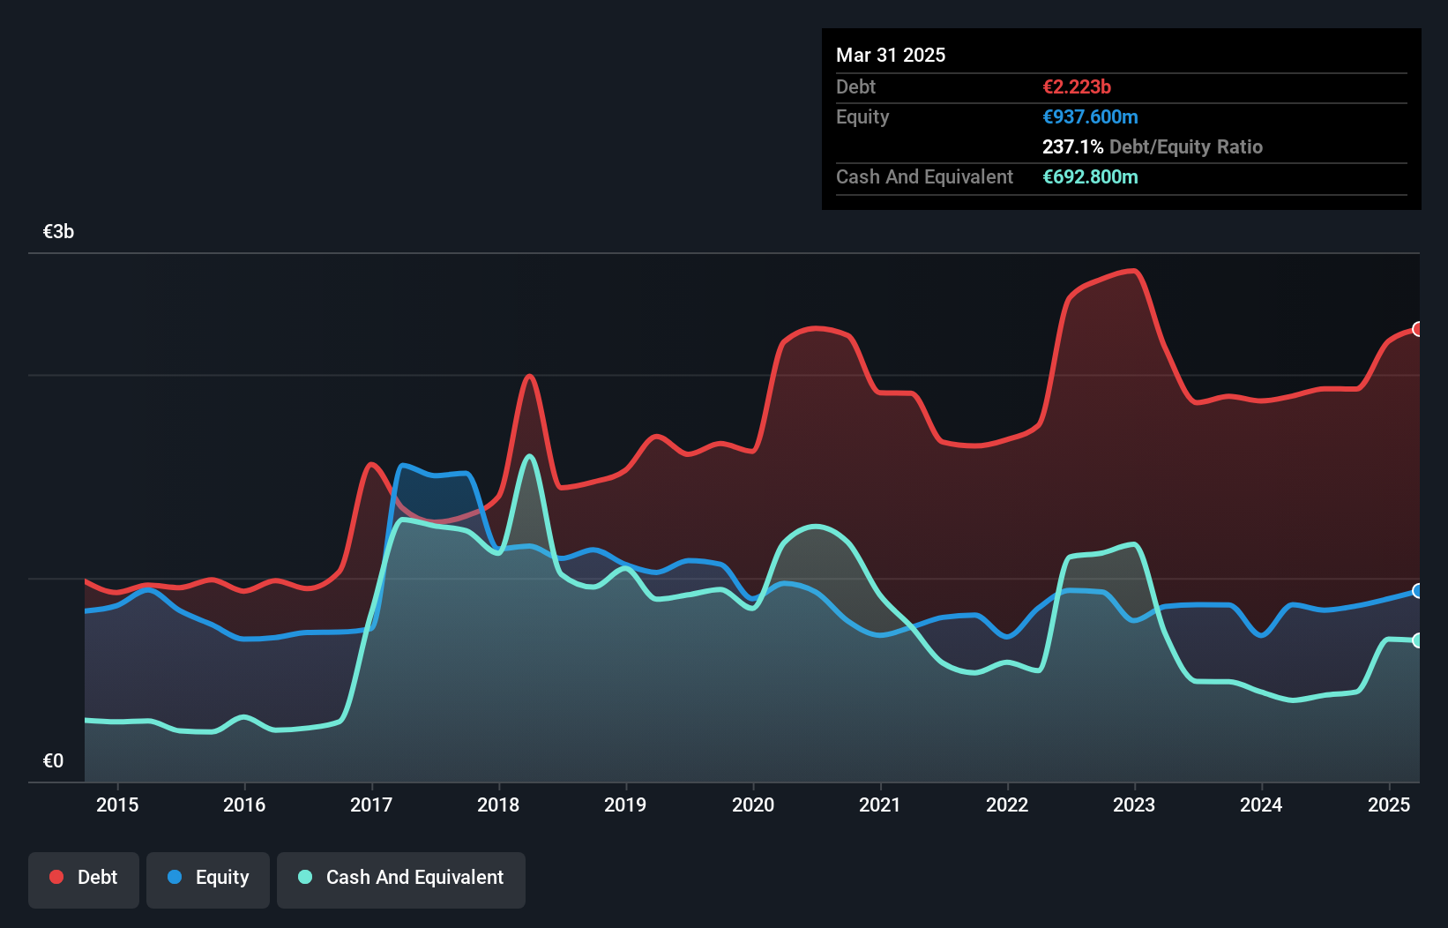This screenshot has height=928, width=1448.
Task: Click the 237.1% Debt/Equity Ratio text
Action: click(x=1153, y=146)
